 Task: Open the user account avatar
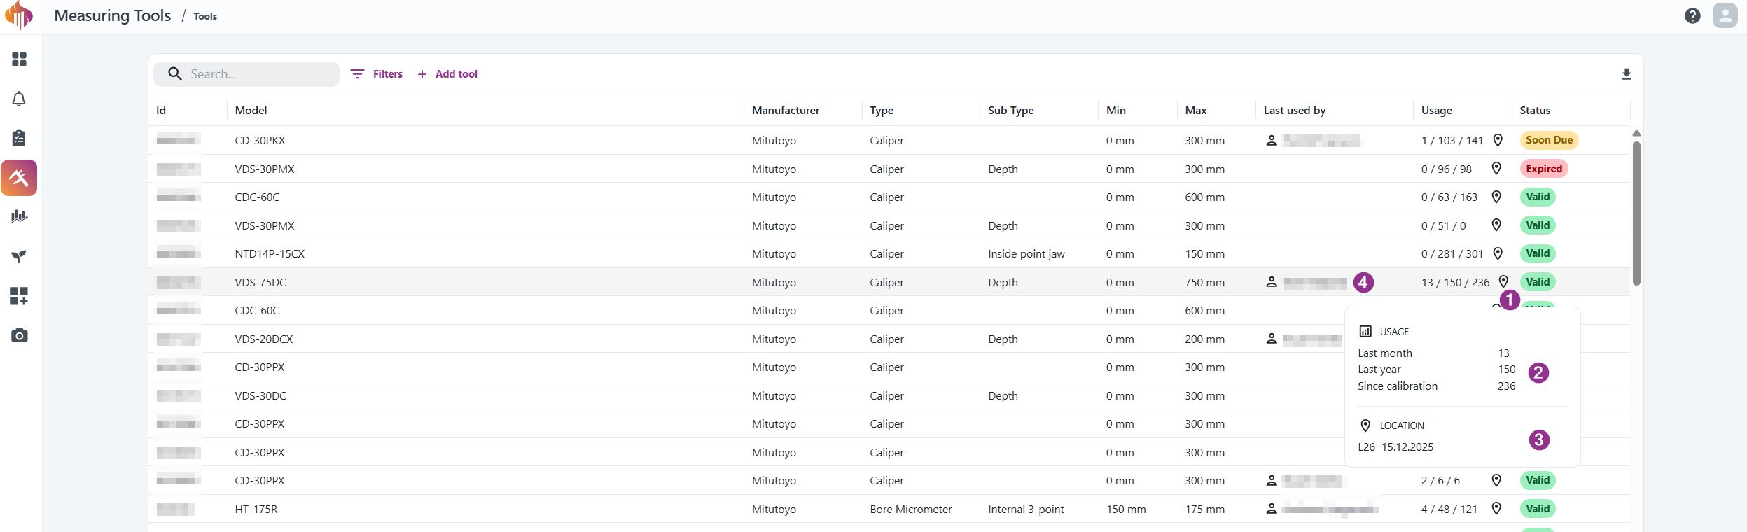1725,15
